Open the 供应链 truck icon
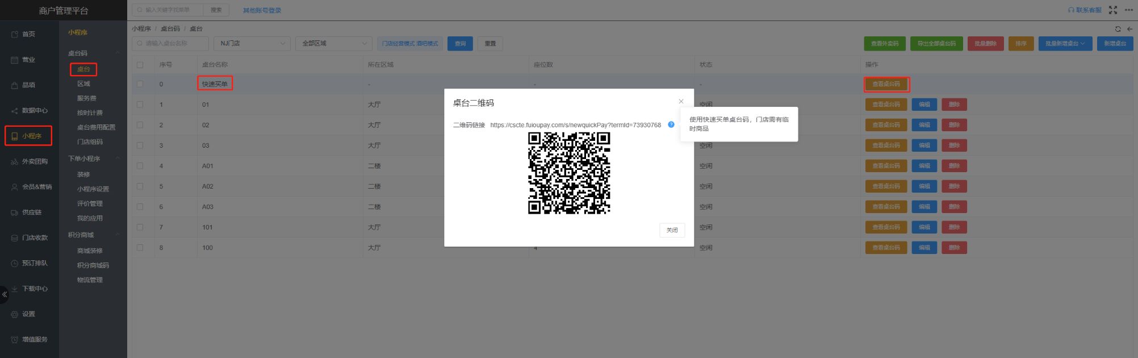 (x=15, y=213)
